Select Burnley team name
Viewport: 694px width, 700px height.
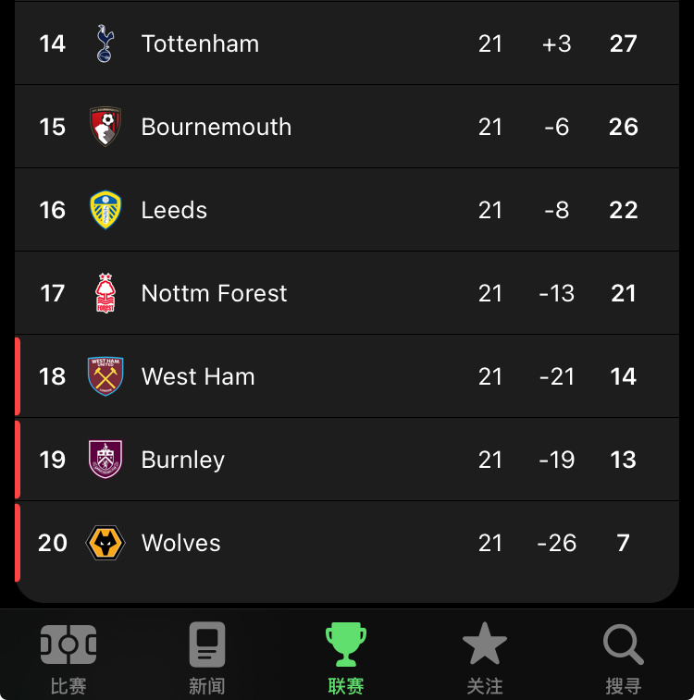tap(182, 461)
